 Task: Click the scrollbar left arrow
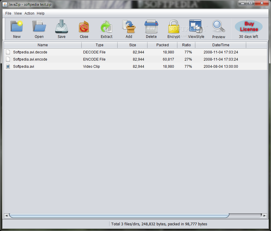(x=6, y=215)
